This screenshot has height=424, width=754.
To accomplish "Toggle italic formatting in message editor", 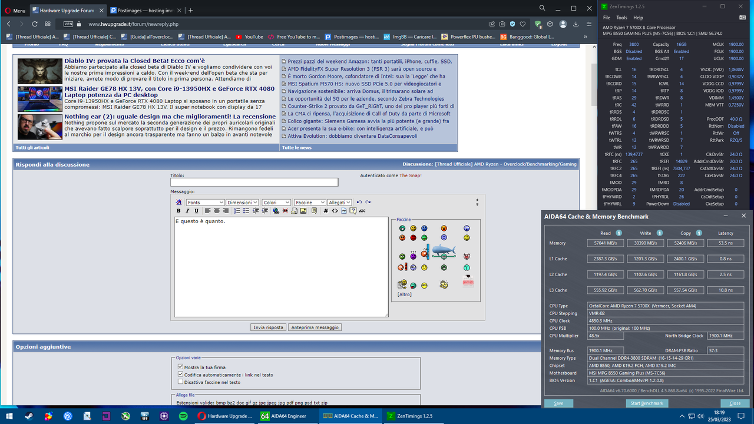I will (x=187, y=211).
